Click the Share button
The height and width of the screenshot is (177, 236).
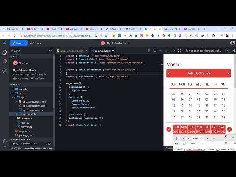pyautogui.click(x=36, y=43)
